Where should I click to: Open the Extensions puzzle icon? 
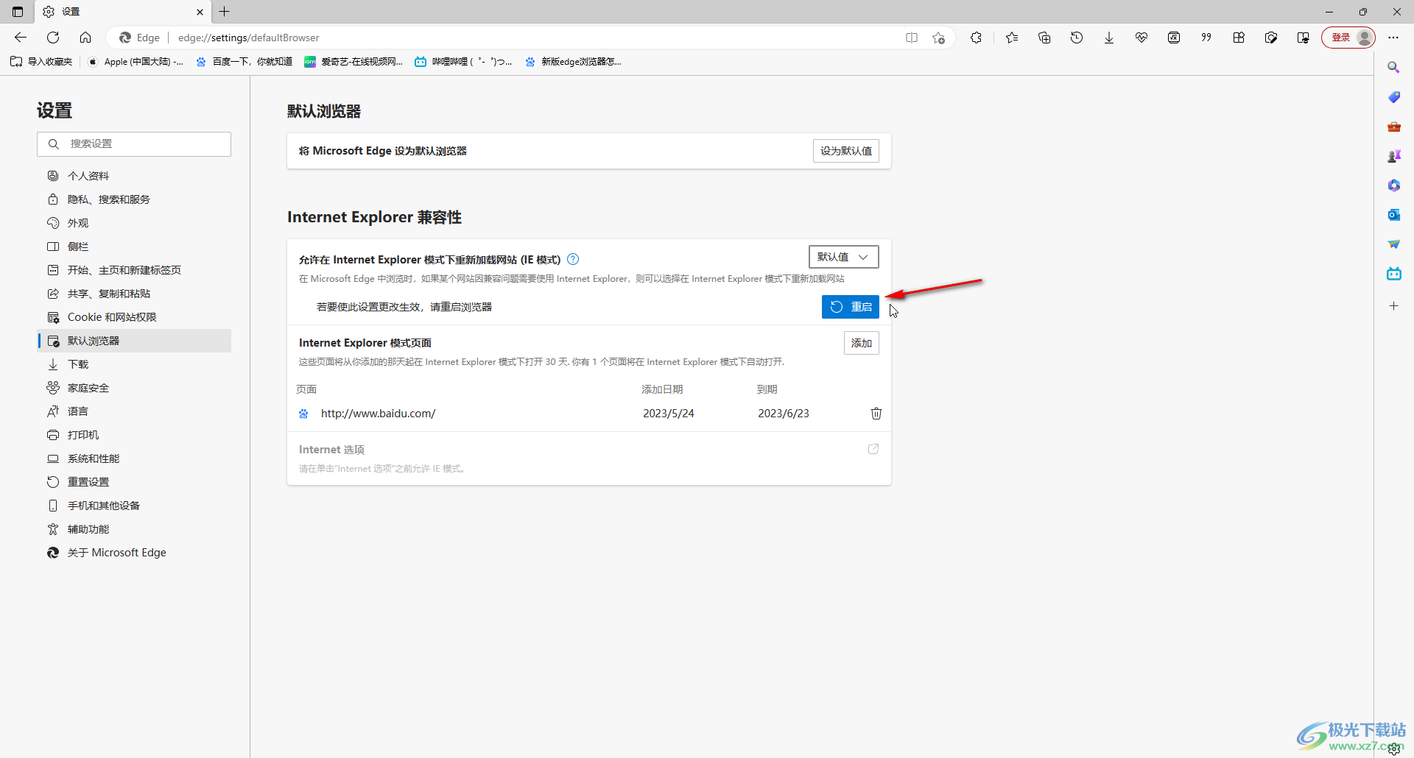[x=977, y=38]
